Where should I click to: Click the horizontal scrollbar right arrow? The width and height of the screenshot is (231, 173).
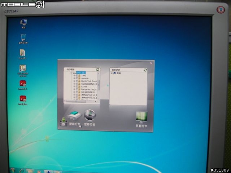pyautogui.click(x=95, y=101)
